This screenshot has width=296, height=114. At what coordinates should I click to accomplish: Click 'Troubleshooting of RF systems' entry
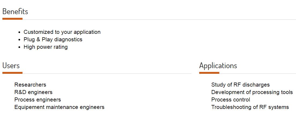tap(250, 107)
